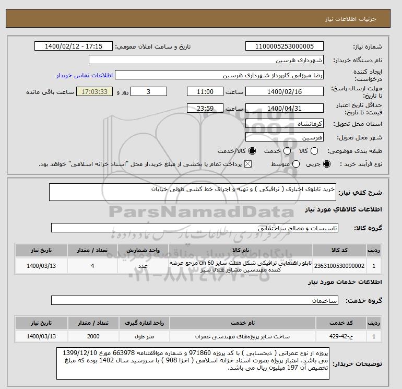Image resolution: width=402 pixels, height=389 pixels.
Task: Select the جزیی purchase type radio
Action: click(327, 164)
